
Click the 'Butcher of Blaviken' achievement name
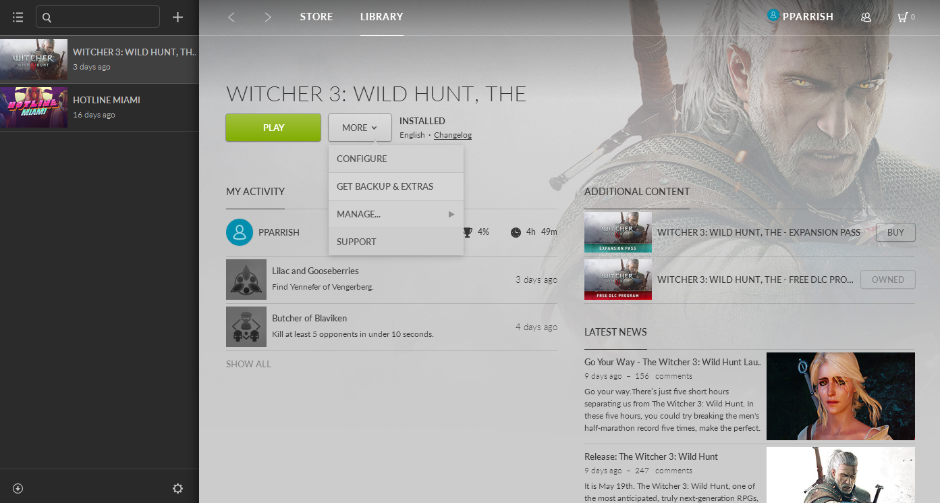[x=309, y=318]
